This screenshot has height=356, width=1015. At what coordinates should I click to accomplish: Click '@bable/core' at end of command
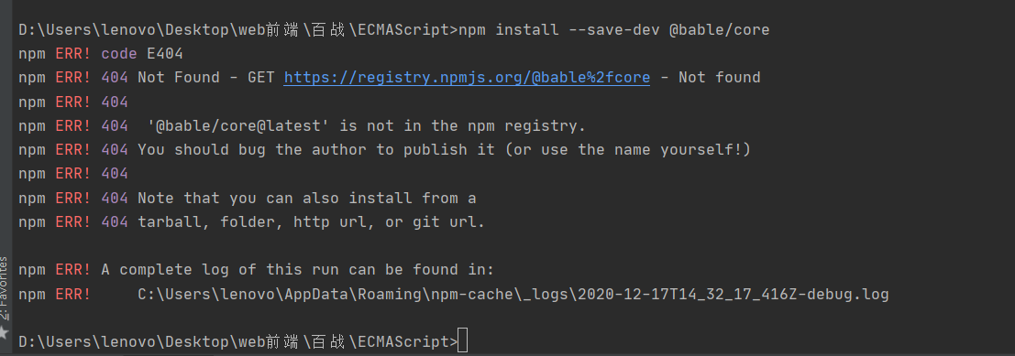coord(719,29)
